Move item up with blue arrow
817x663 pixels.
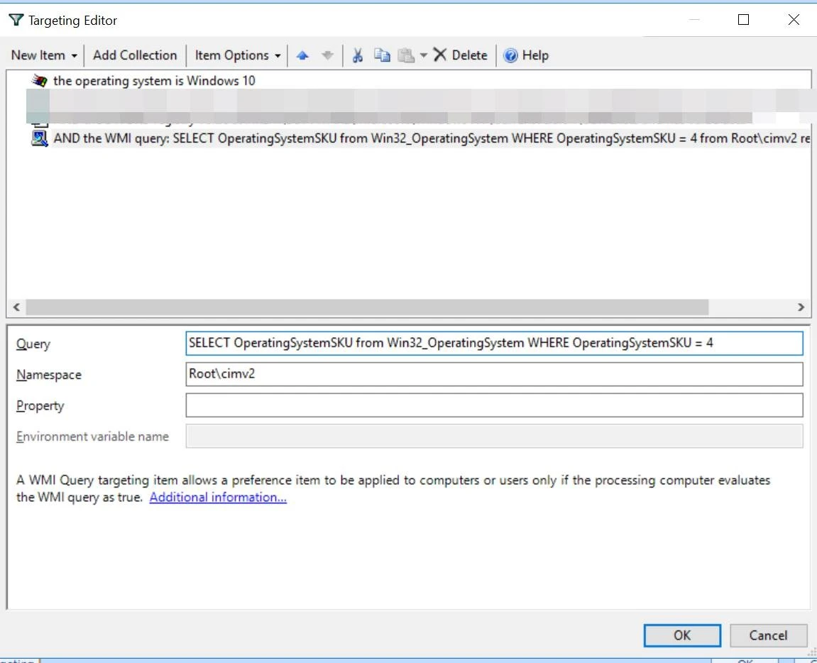(x=302, y=55)
